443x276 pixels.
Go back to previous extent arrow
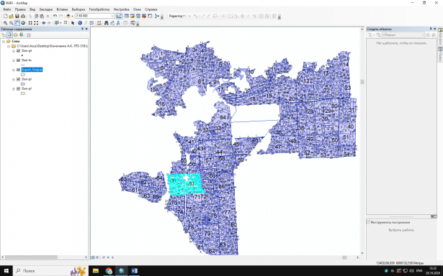point(43,23)
